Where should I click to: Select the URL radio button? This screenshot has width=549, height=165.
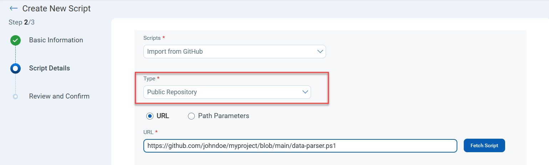click(149, 116)
